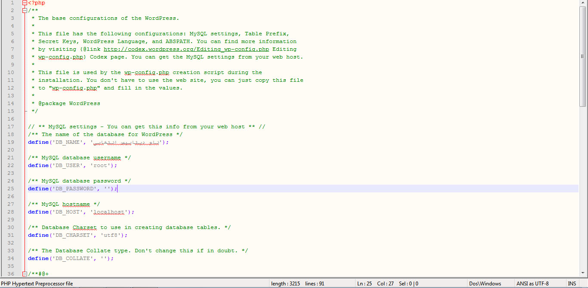Viewport: 588px width, 288px height.
Task: Click the 'root' username value
Action: point(100,165)
